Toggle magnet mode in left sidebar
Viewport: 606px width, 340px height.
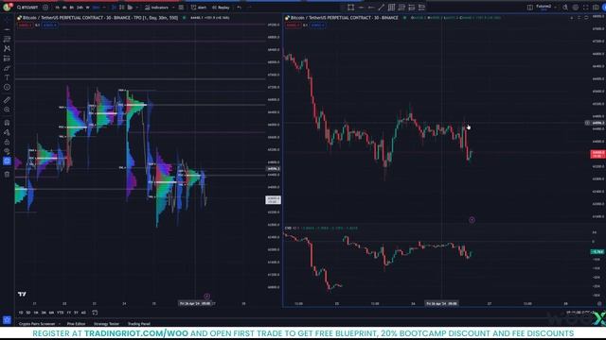(x=7, y=123)
